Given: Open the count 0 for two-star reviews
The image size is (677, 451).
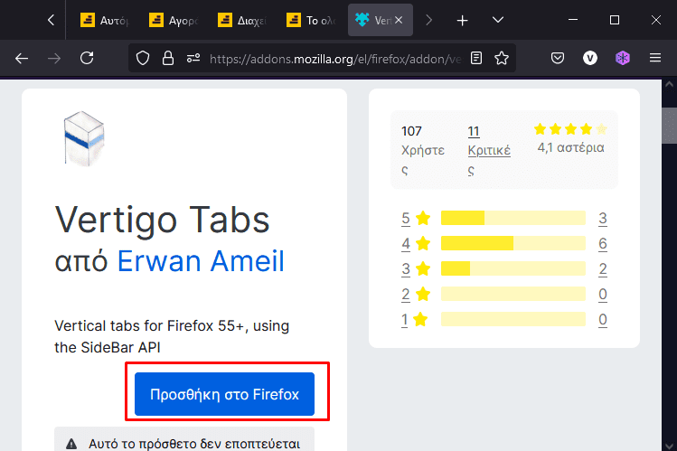Looking at the screenshot, I should 603,294.
